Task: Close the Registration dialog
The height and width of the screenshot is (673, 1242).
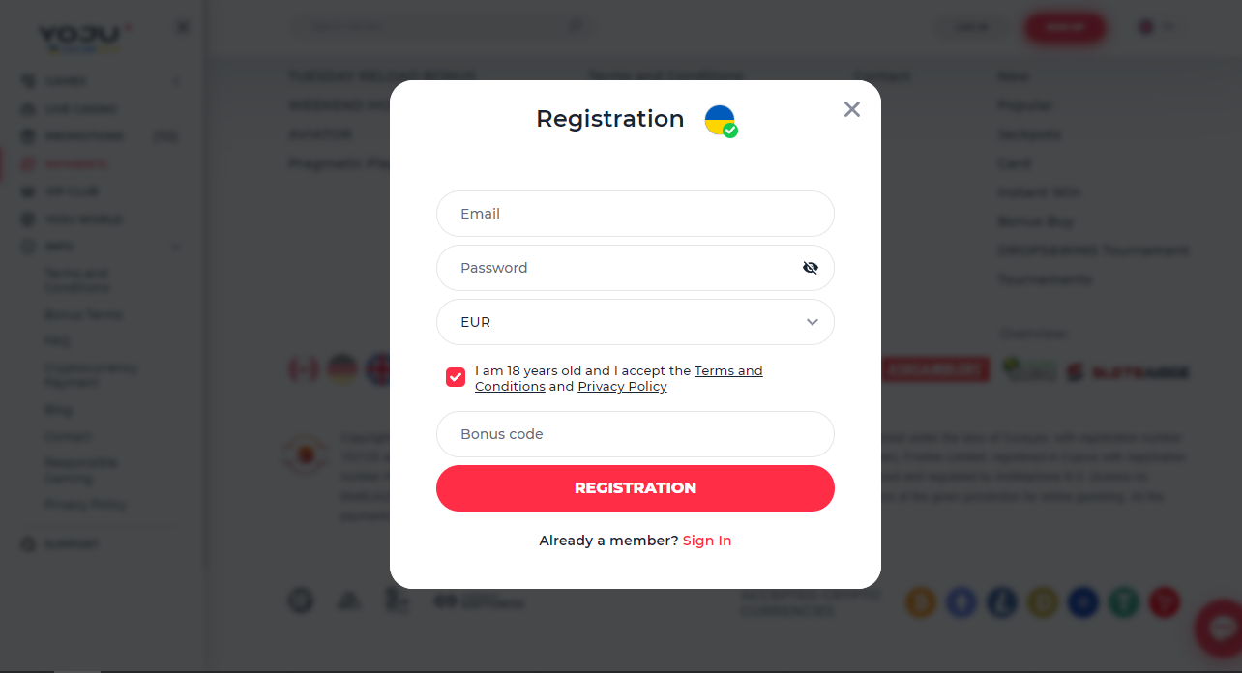Action: [x=851, y=109]
